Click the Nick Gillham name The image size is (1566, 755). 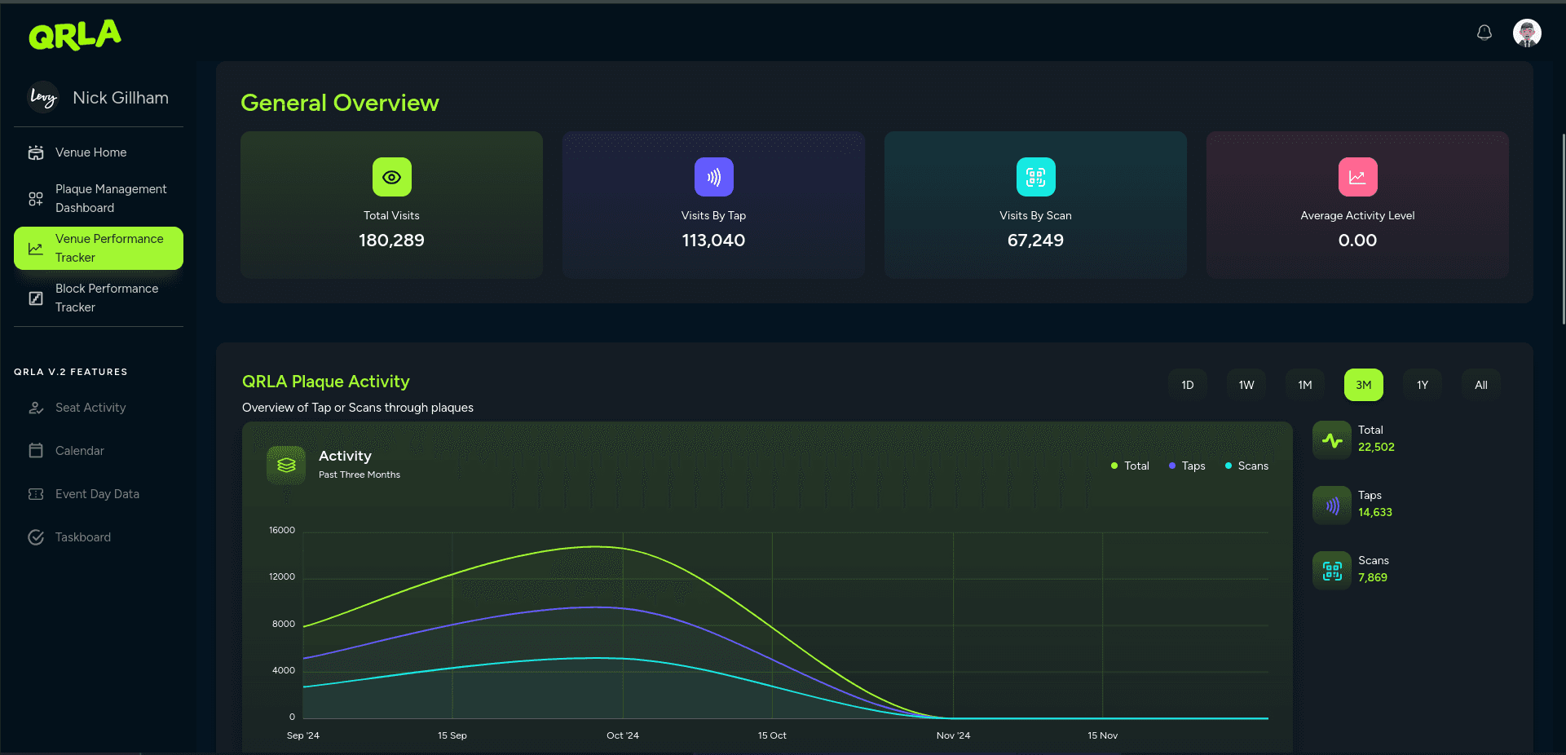click(x=121, y=98)
